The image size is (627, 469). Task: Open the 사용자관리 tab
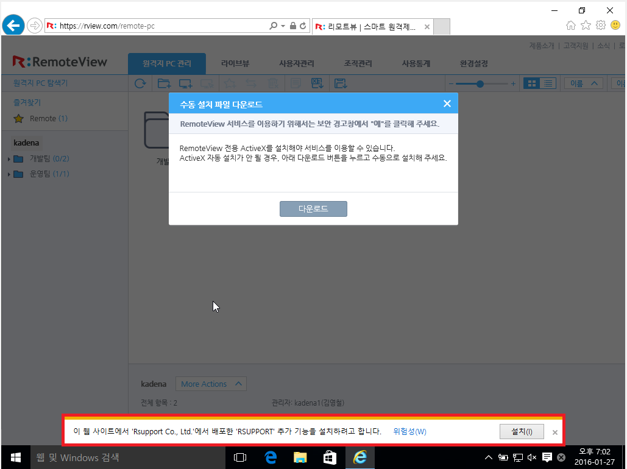296,63
